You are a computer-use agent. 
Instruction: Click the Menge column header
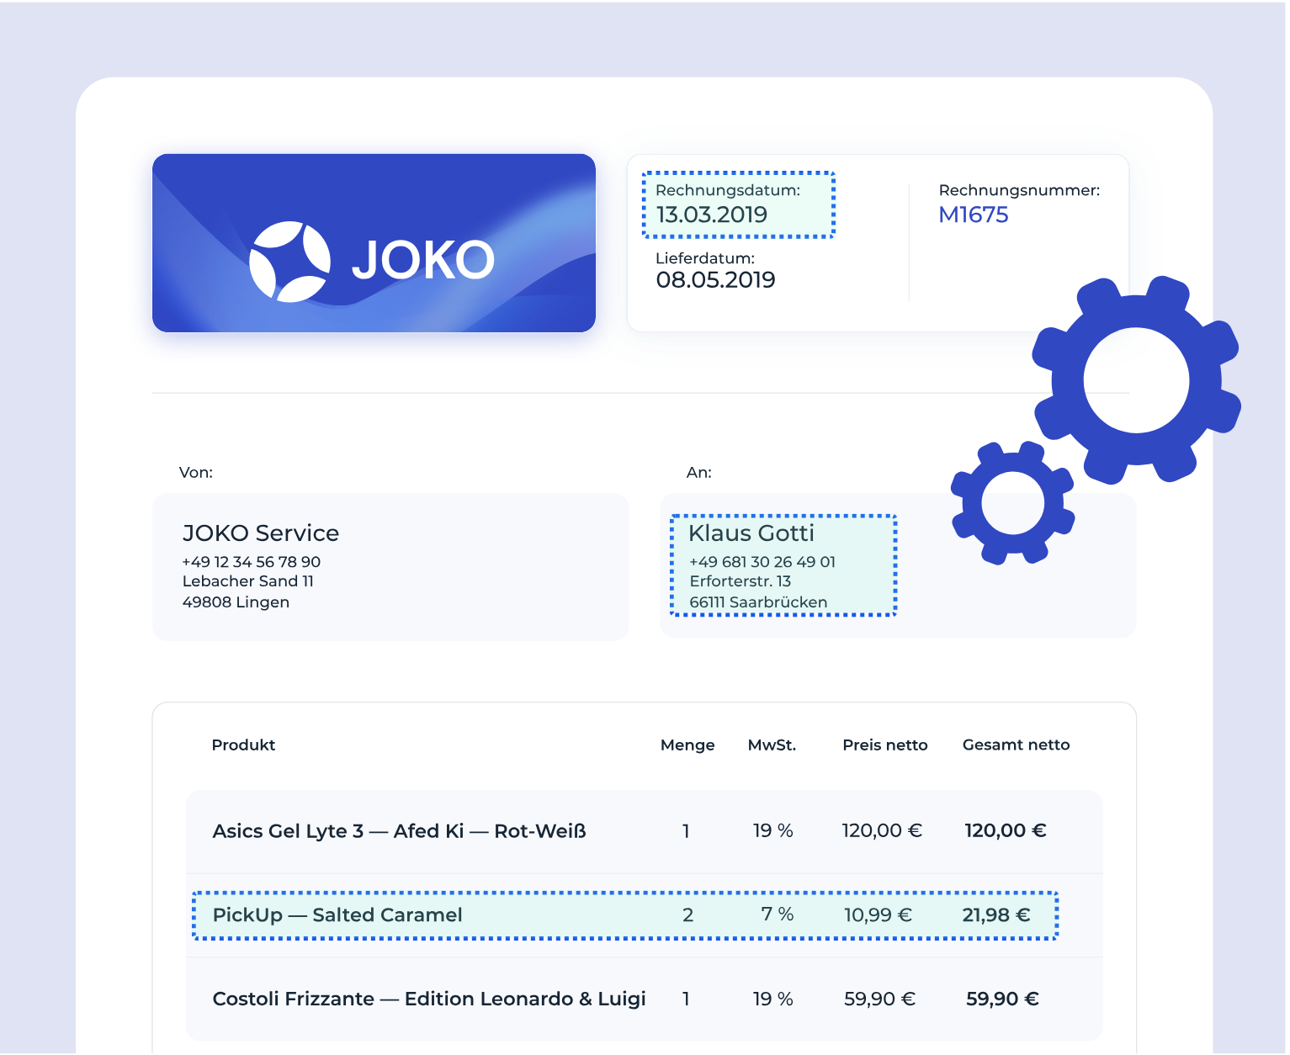(x=687, y=745)
